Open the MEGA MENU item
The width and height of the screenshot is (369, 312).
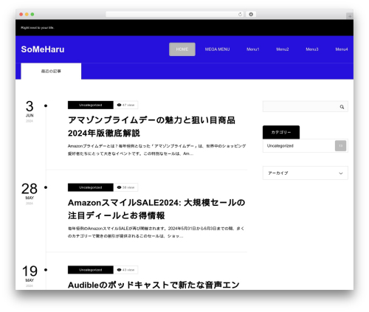217,49
